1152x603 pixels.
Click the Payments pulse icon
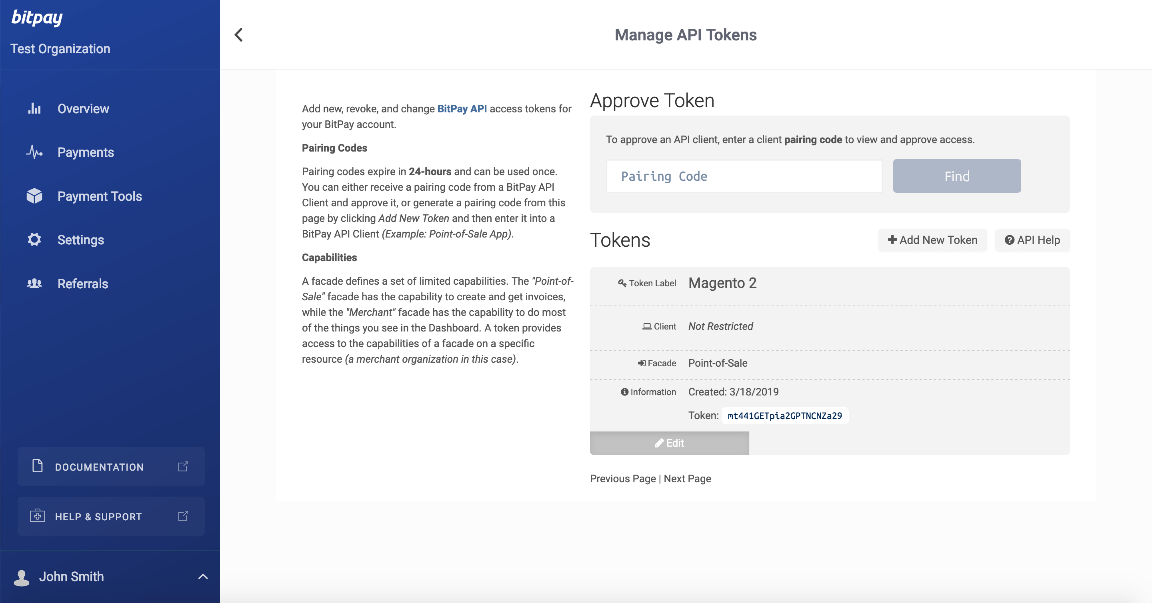pos(34,152)
